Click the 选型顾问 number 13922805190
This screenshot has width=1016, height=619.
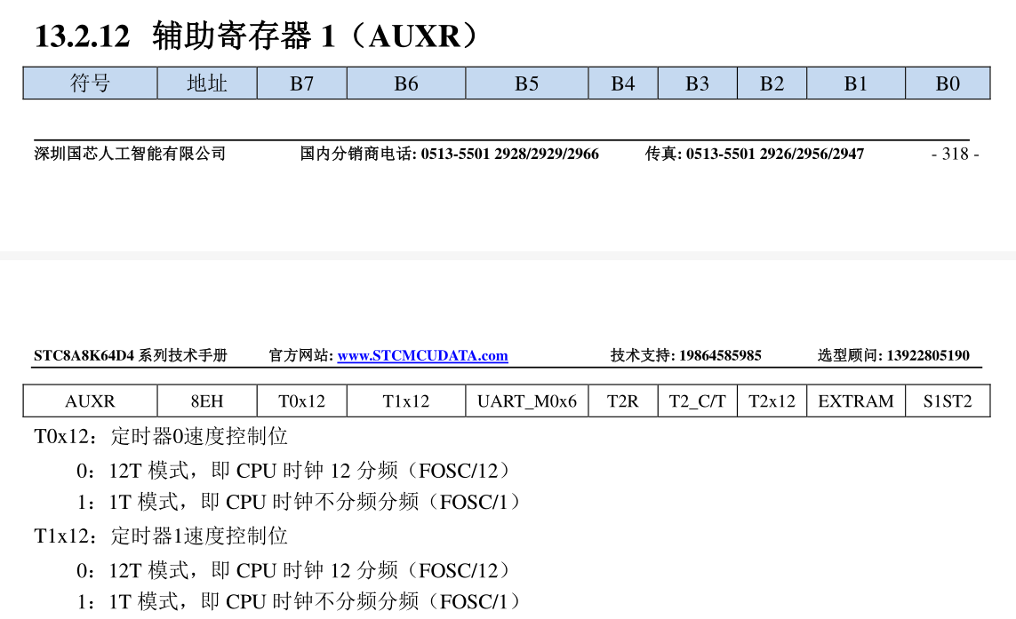928,355
